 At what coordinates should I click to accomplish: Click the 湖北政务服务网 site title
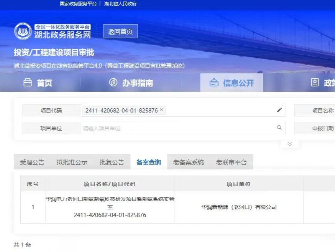[x=62, y=35]
